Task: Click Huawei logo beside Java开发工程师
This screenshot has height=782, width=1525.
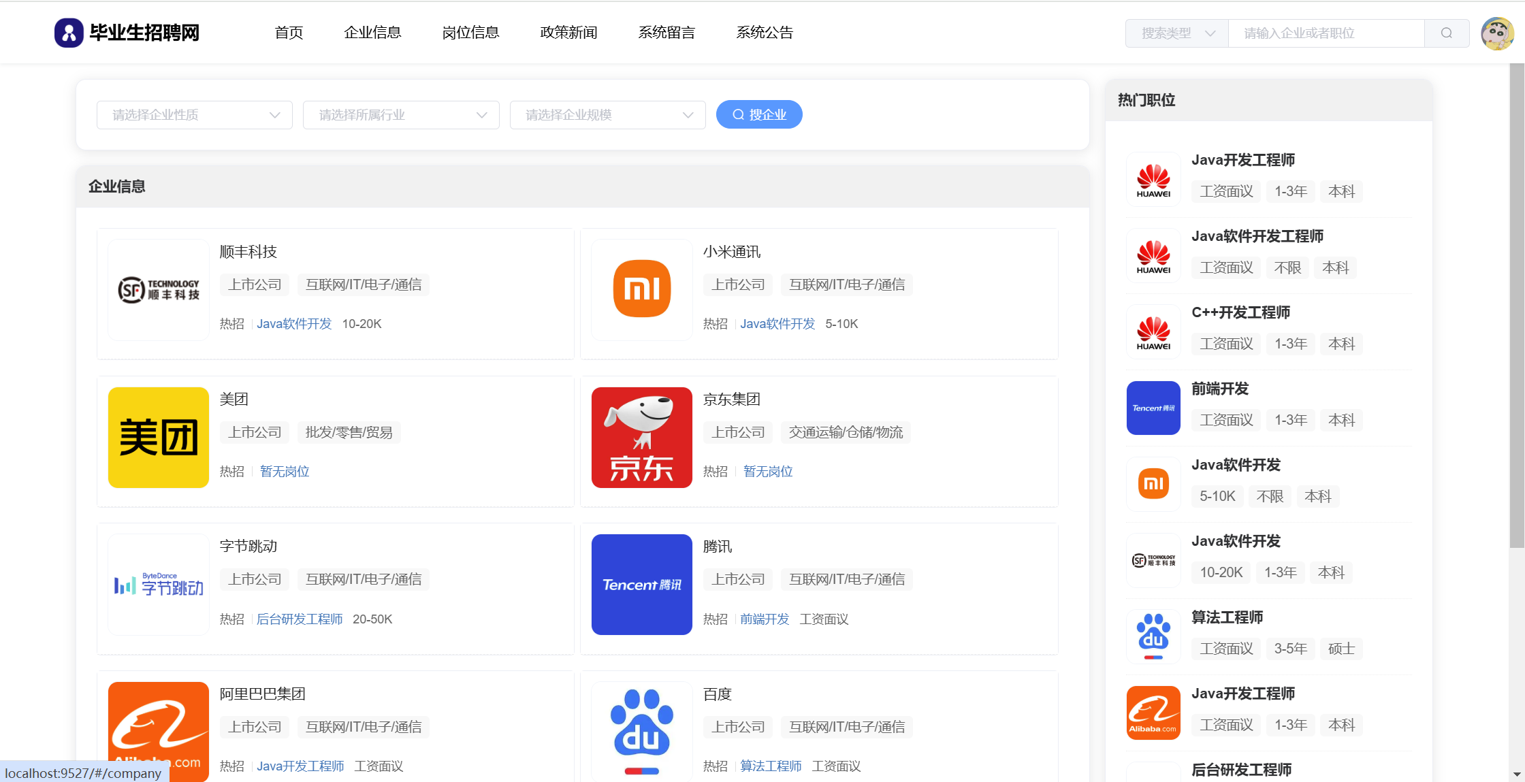Action: click(x=1153, y=180)
